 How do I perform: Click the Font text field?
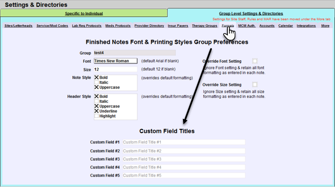point(116,61)
